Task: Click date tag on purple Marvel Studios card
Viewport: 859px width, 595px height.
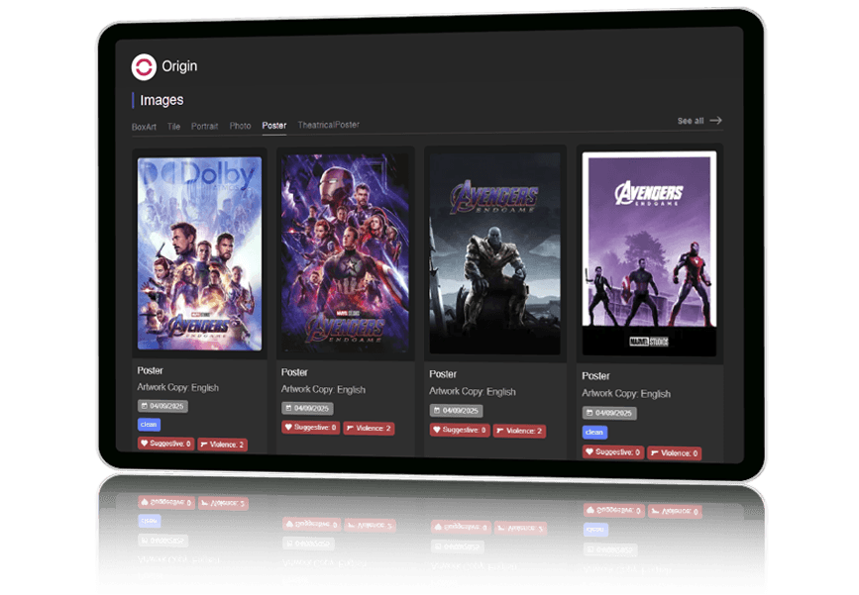Action: pyautogui.click(x=609, y=413)
